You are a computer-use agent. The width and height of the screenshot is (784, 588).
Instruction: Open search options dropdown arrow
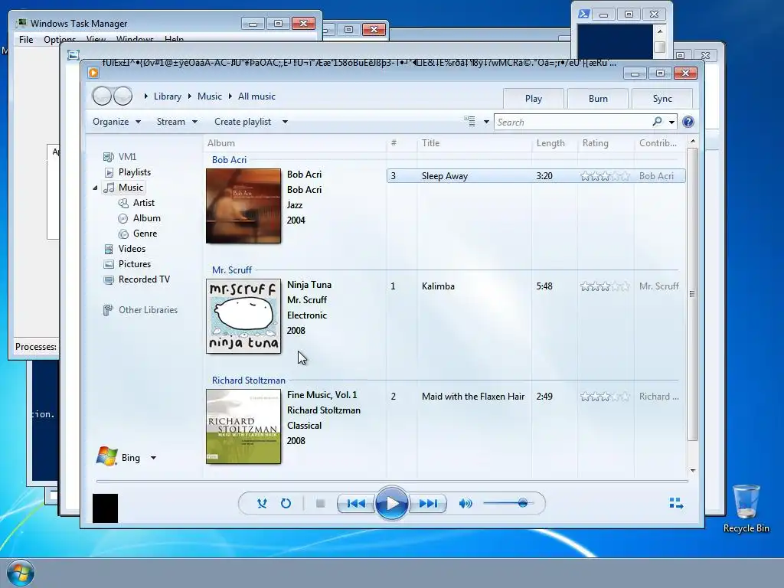coord(671,122)
